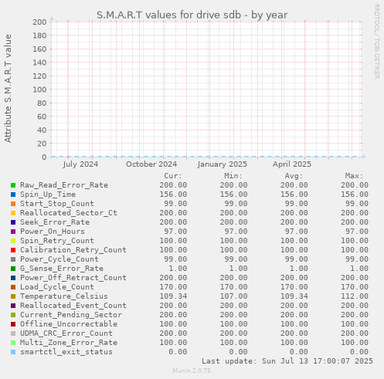Click the Cur column header
Screen dimensions: 384x379
point(173,176)
